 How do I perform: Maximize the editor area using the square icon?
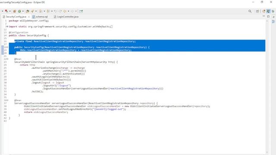pos(268,16)
